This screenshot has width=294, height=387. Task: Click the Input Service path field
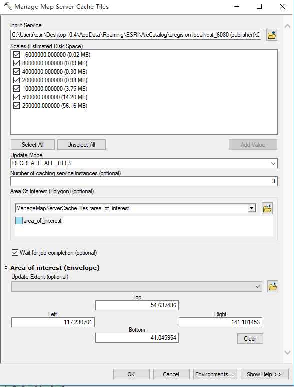136,35
